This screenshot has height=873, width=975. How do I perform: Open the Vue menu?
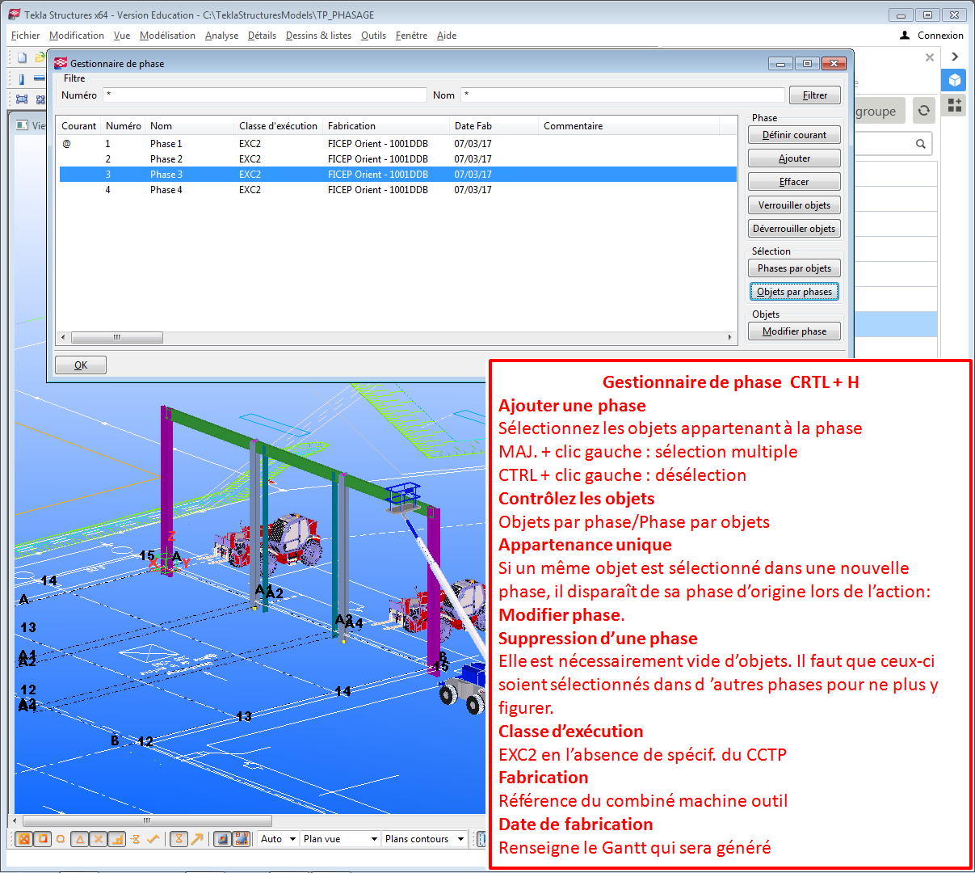tap(122, 36)
